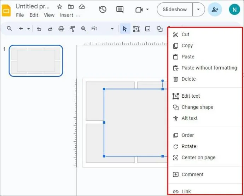Activate the paint format tool
The height and width of the screenshot is (196, 244).
pyautogui.click(x=72, y=29)
